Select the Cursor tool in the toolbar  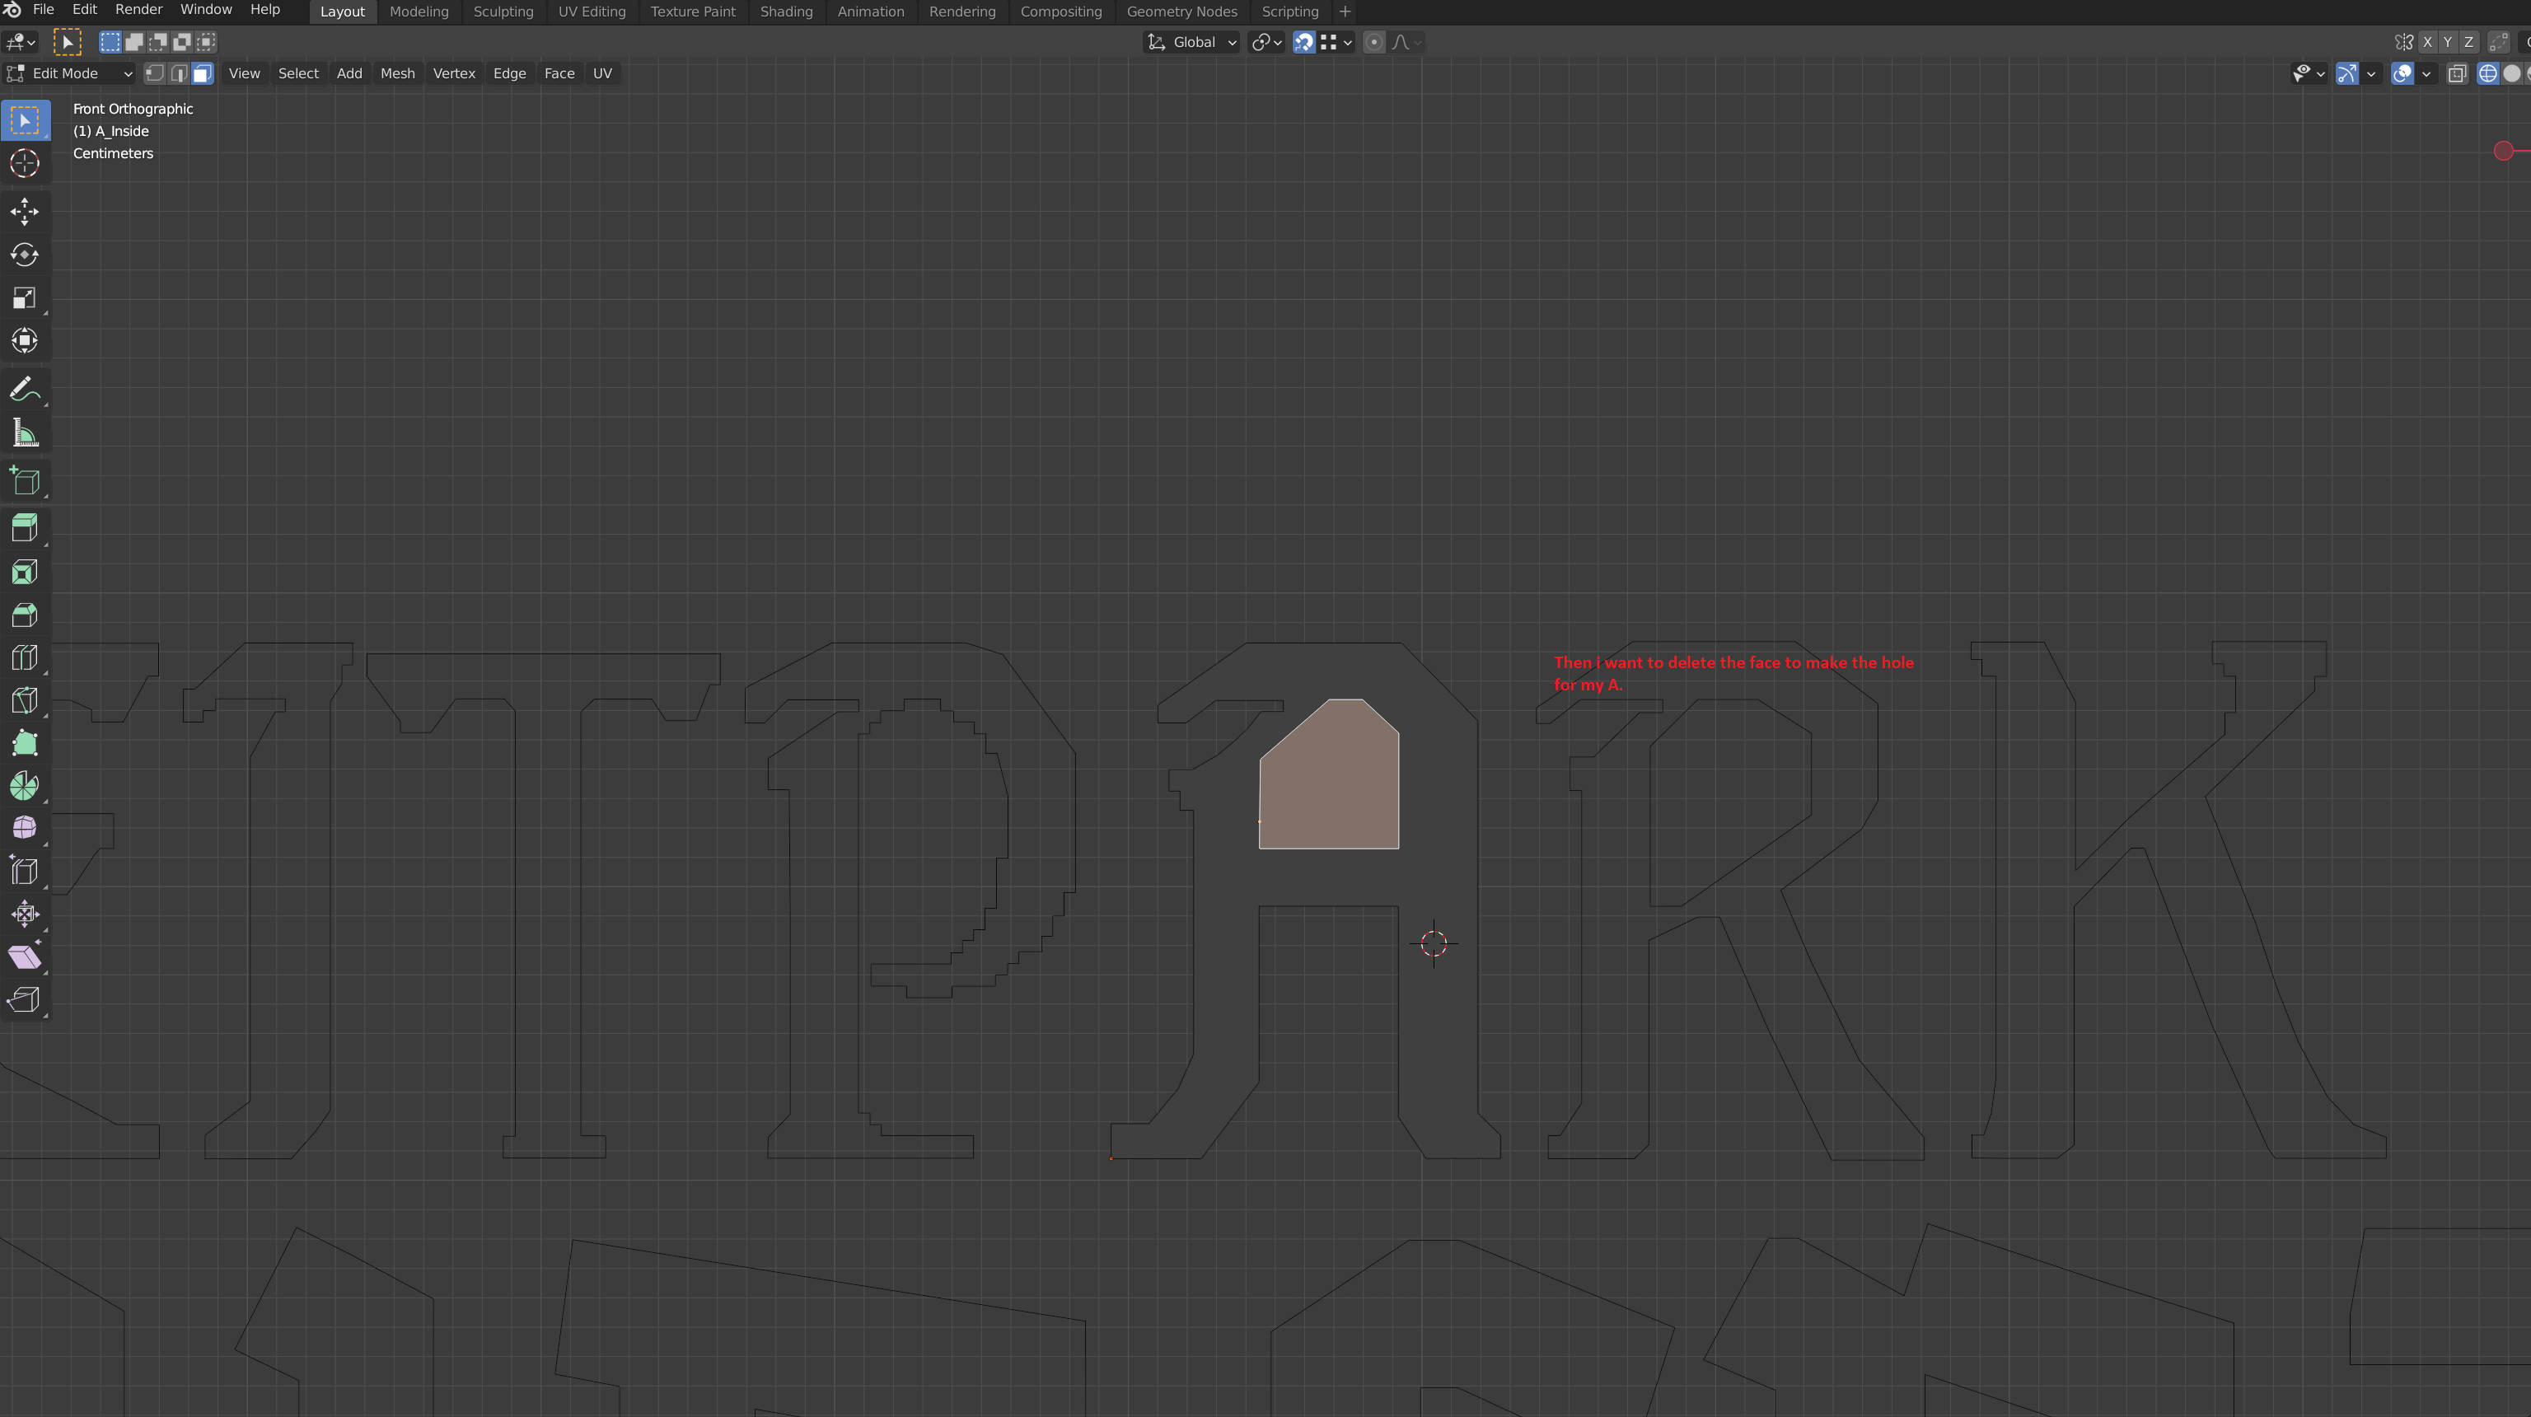click(25, 163)
